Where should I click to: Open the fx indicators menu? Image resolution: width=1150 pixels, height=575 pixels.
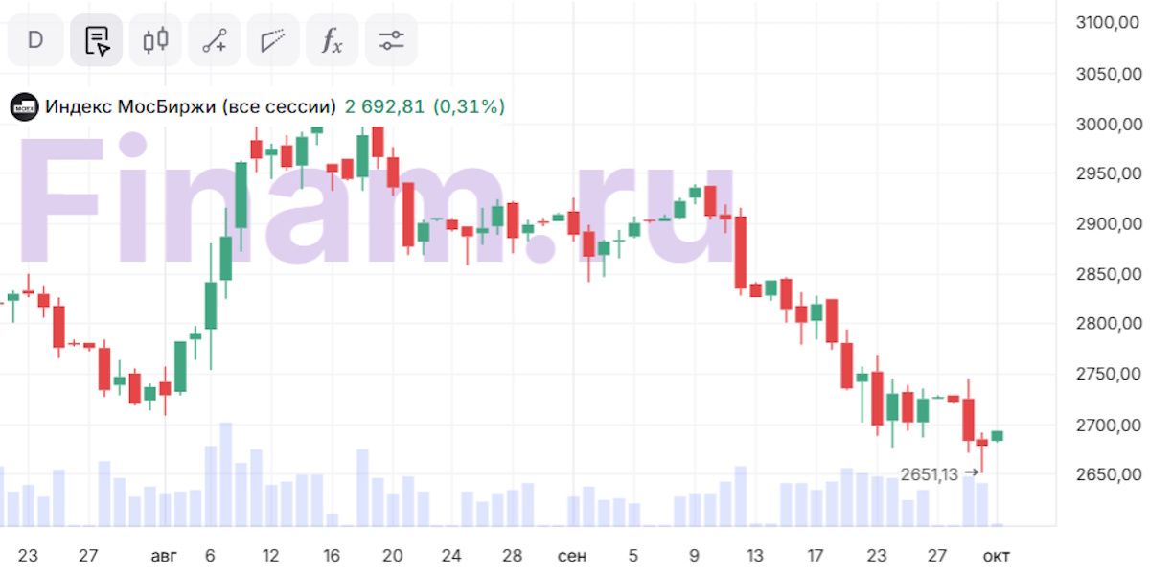[x=332, y=40]
